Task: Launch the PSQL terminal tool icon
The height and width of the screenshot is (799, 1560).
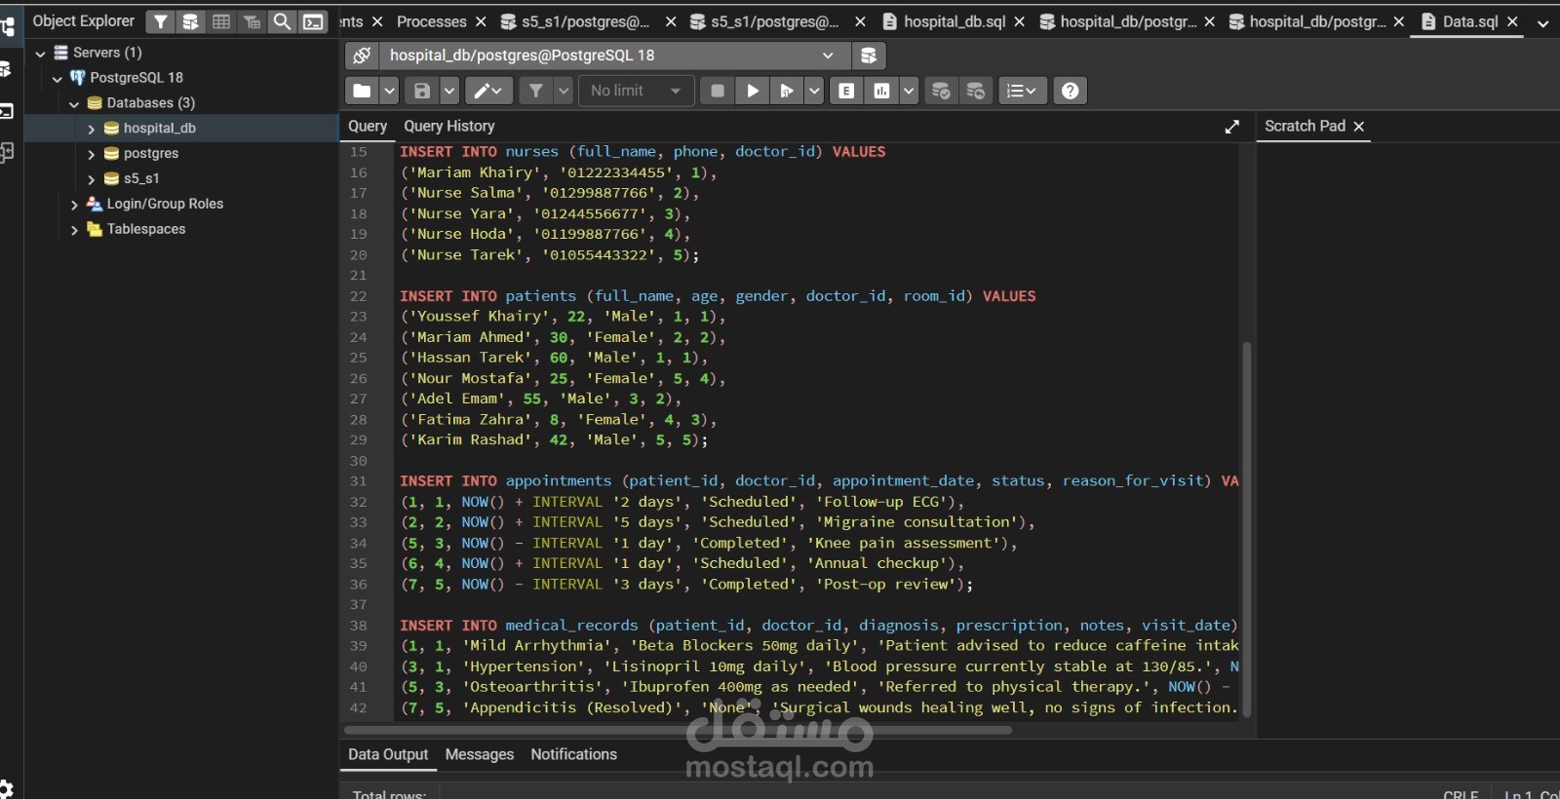Action: coord(313,21)
